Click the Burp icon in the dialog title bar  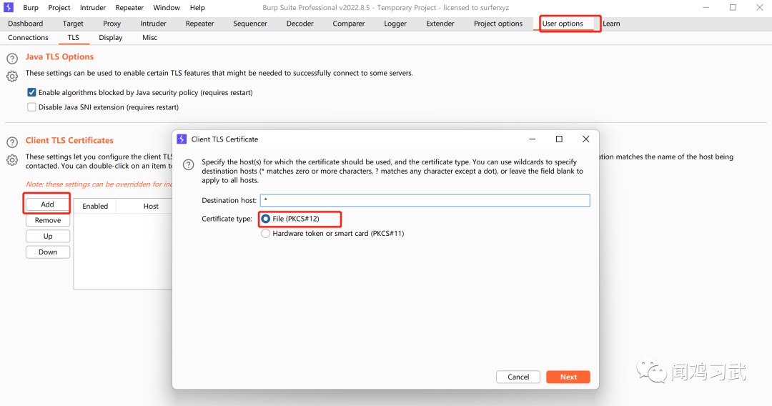click(x=182, y=139)
